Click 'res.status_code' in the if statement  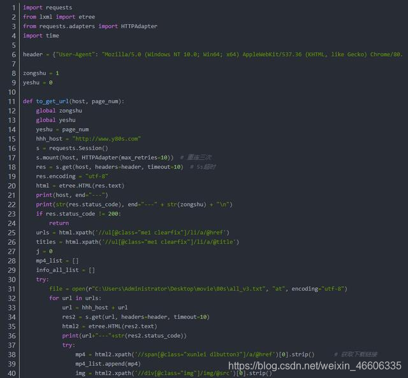coord(70,214)
